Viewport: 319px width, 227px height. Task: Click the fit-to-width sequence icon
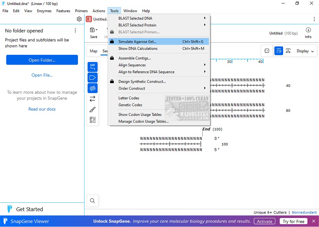(x=267, y=51)
